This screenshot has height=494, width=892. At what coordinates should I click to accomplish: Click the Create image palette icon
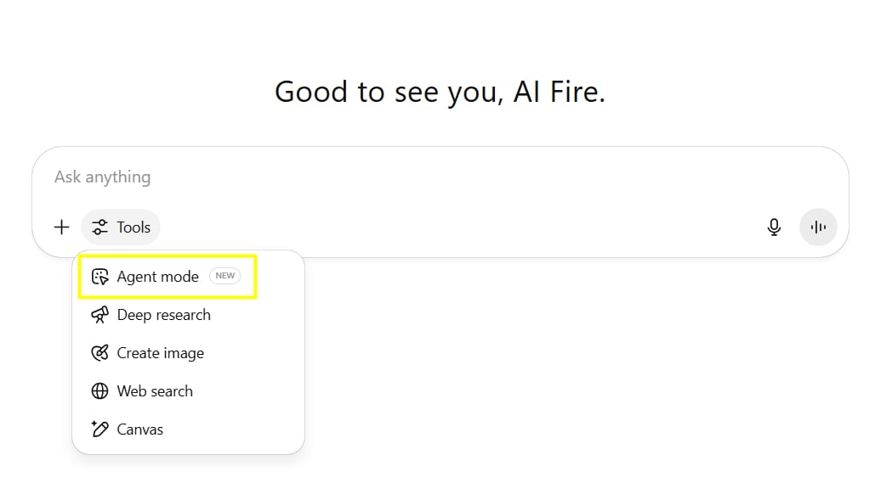point(100,352)
